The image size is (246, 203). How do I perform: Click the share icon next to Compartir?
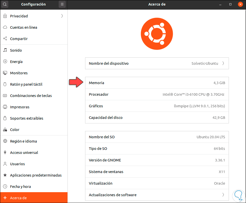5,39
